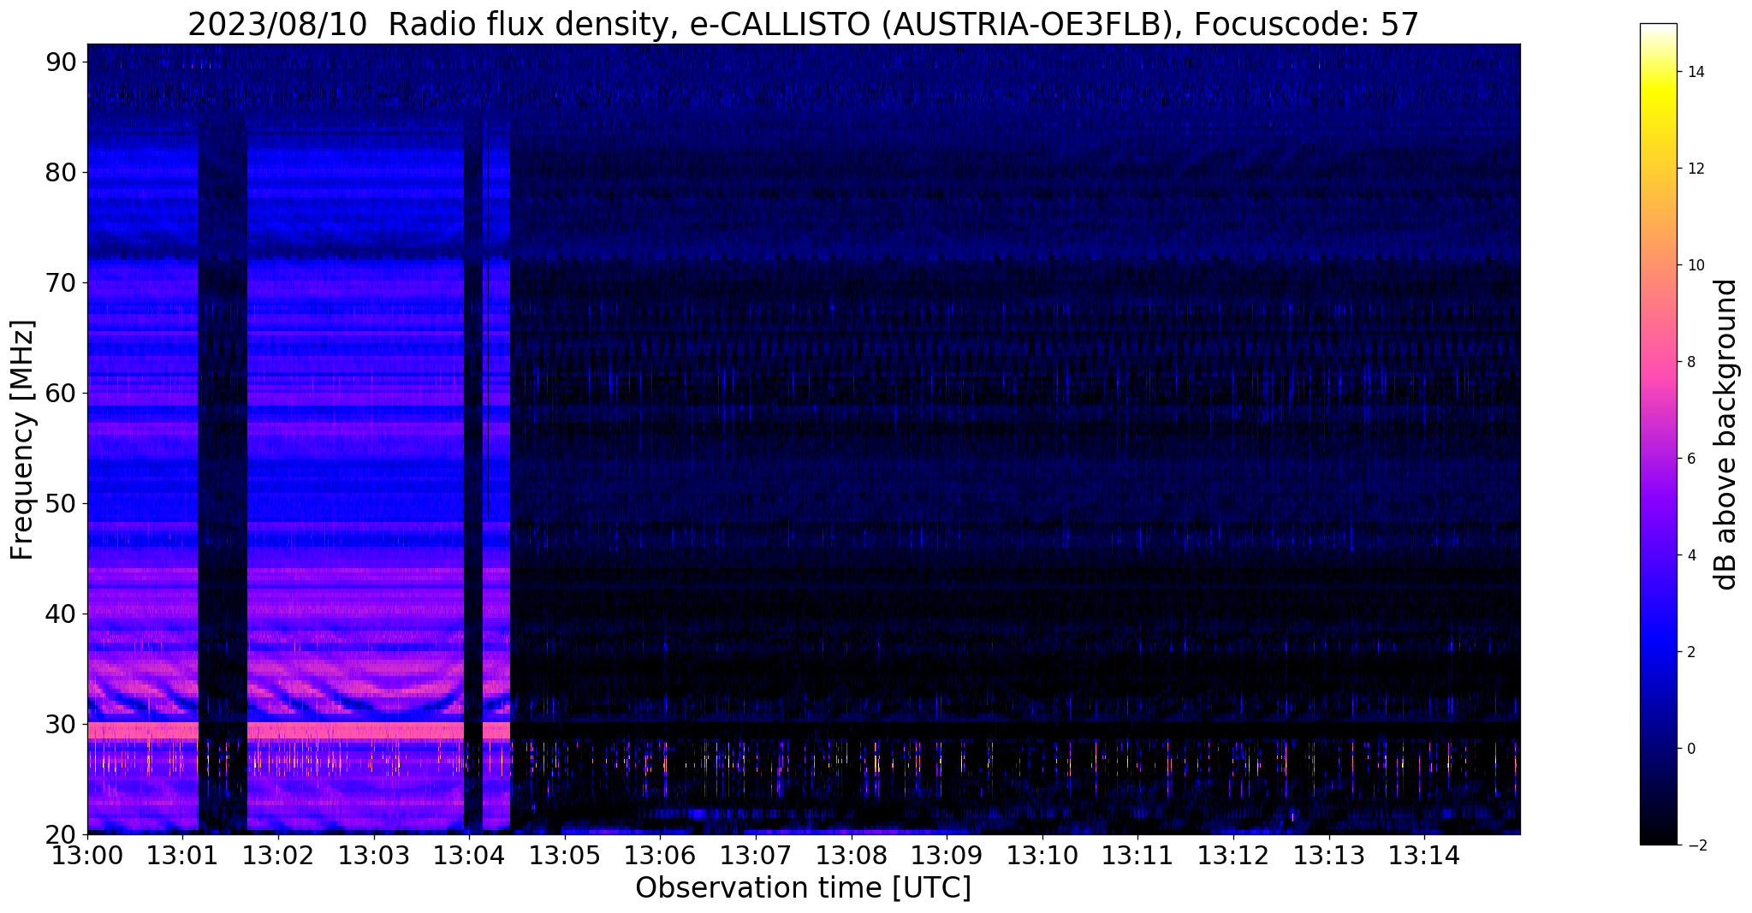The image size is (1752, 913).
Task: Click the 13:06 time tick label
Action: [661, 856]
